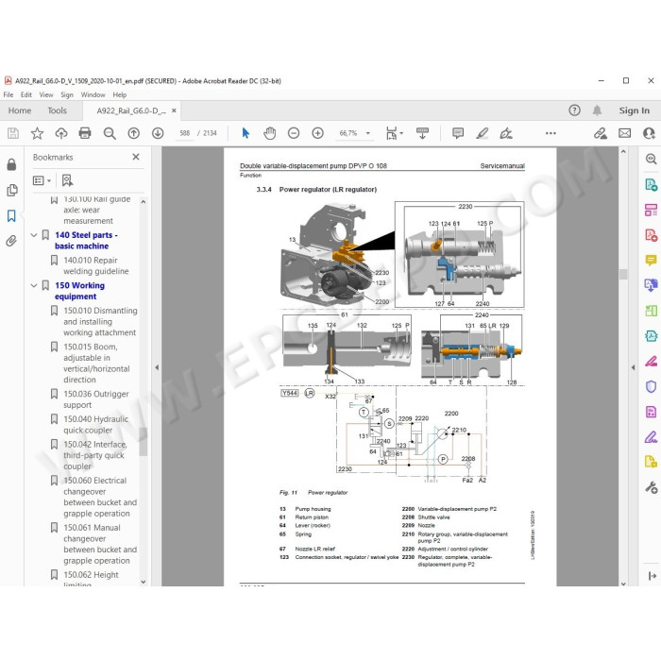Go to next page arrow

click(x=158, y=134)
